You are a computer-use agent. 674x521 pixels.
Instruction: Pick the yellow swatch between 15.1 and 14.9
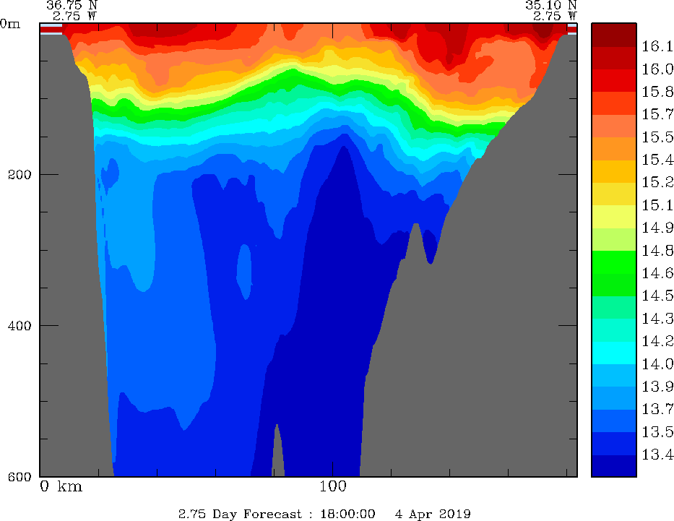[x=614, y=217]
